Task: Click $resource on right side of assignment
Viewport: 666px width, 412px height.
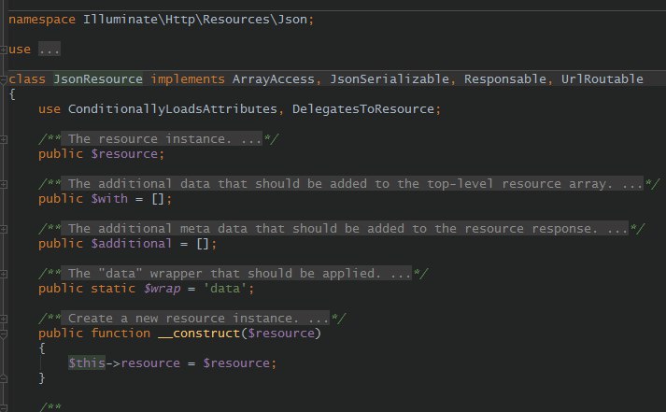Action: (236, 363)
